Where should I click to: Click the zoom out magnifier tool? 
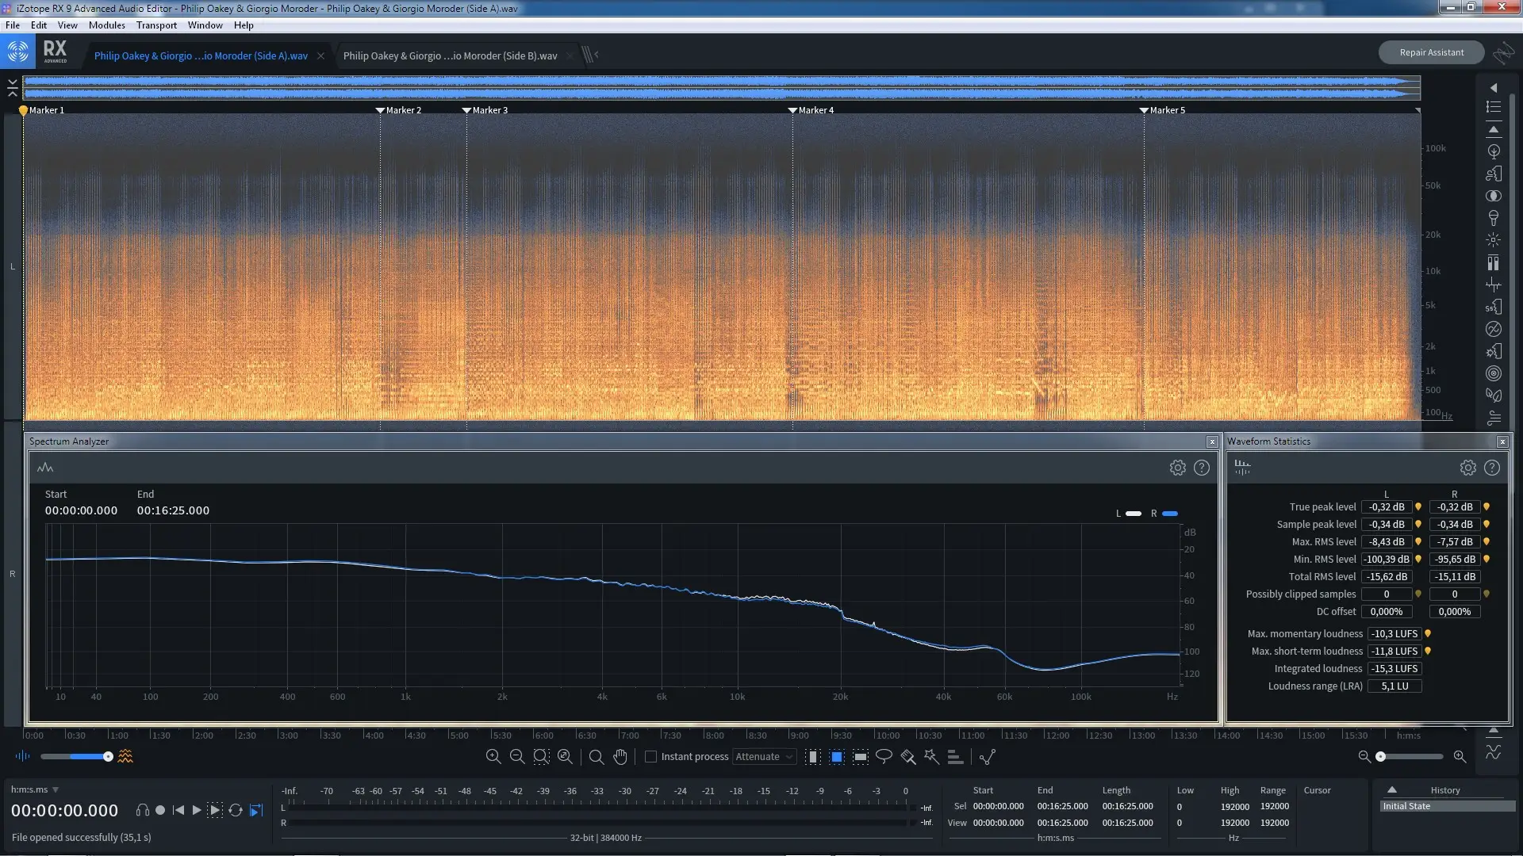tap(517, 757)
